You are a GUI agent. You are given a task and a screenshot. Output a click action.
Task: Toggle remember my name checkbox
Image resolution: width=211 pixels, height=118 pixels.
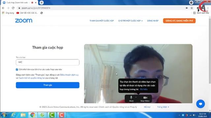[x=17, y=69]
